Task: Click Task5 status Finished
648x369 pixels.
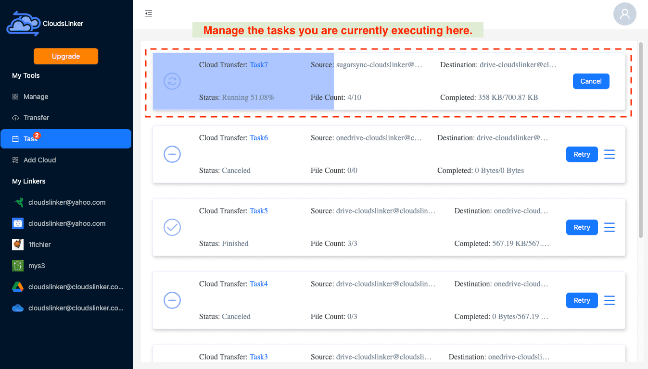Action: point(224,244)
